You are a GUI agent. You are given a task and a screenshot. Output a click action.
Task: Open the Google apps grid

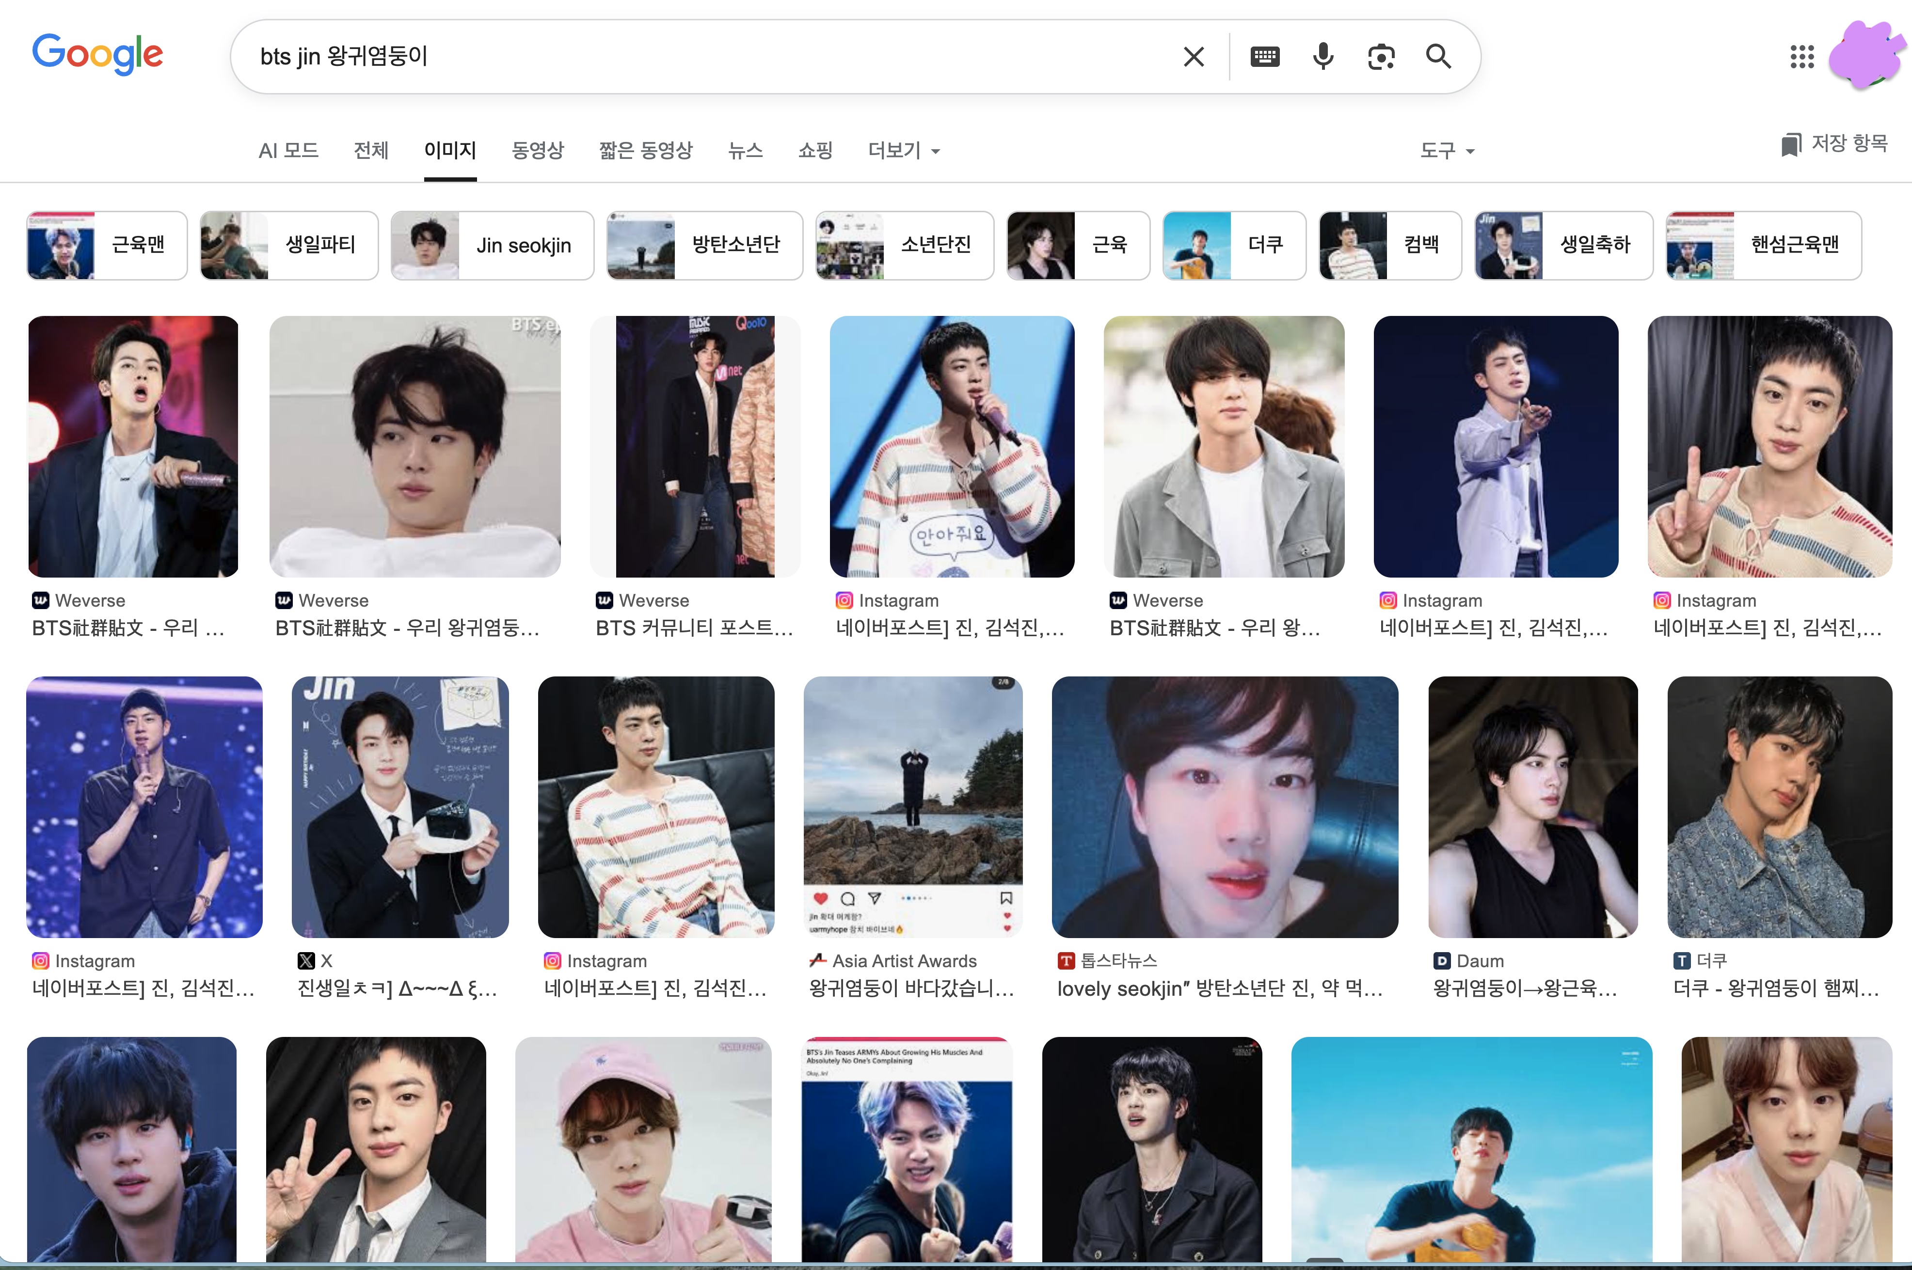coord(1802,57)
